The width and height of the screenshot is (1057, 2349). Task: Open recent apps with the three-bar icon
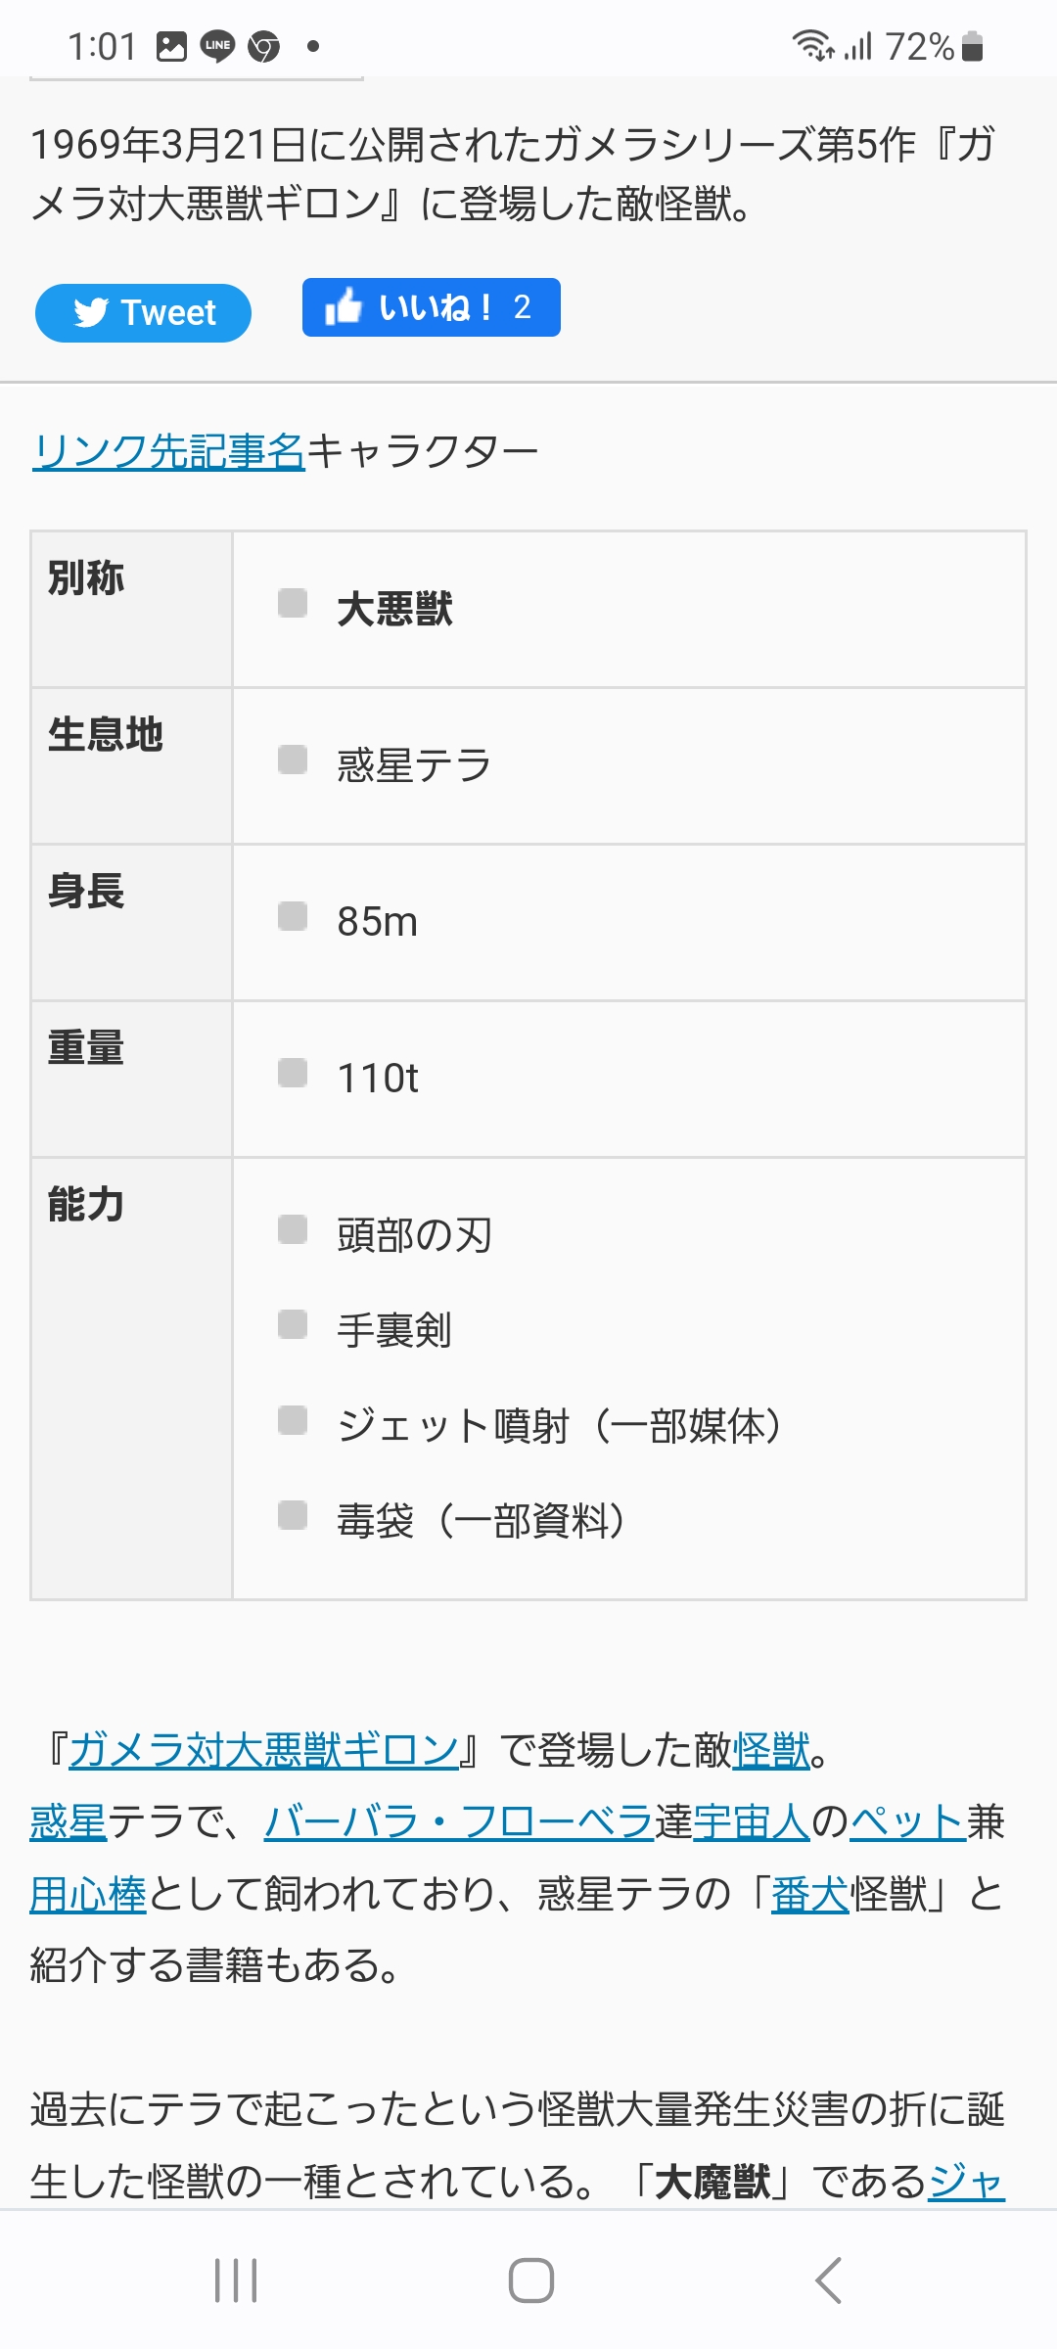click(x=236, y=2280)
